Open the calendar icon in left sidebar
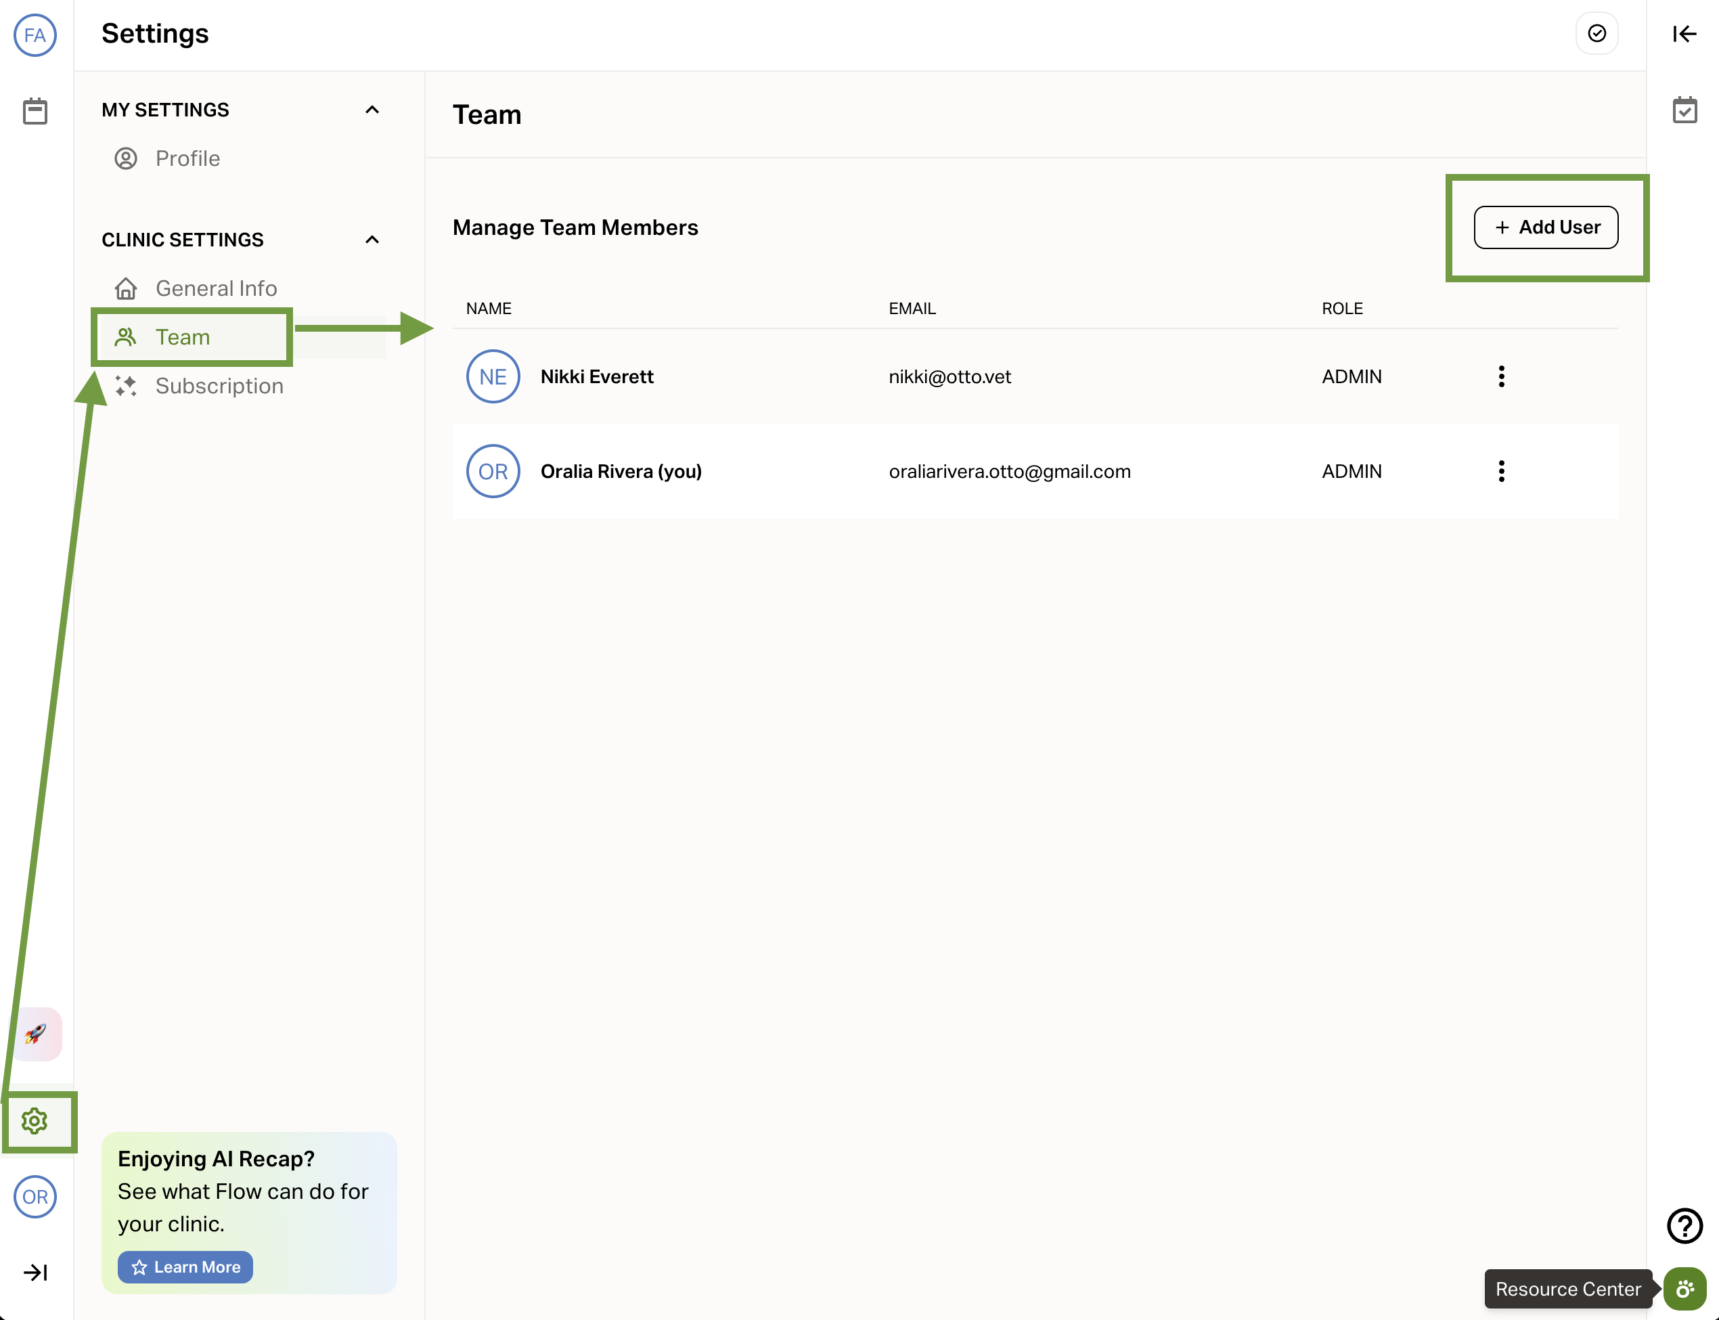1719x1320 pixels. (x=35, y=112)
